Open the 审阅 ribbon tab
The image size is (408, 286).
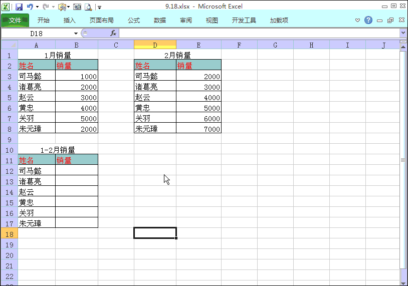(186, 20)
